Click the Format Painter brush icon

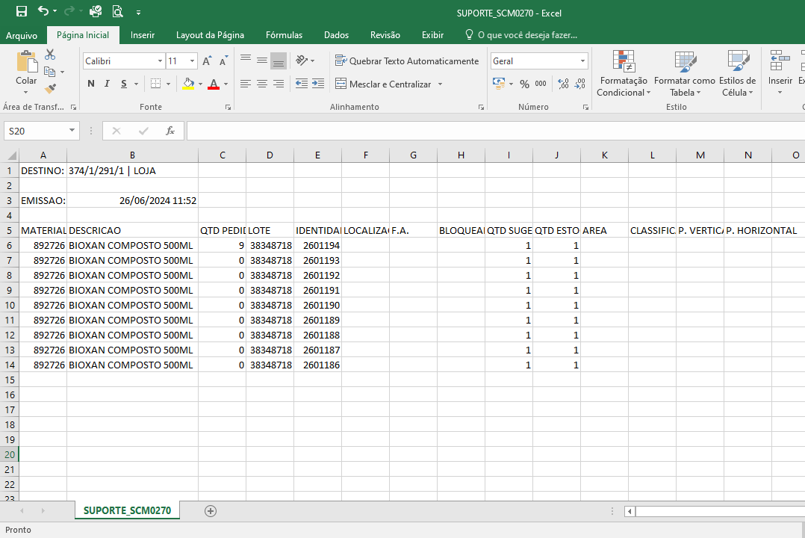[50, 89]
